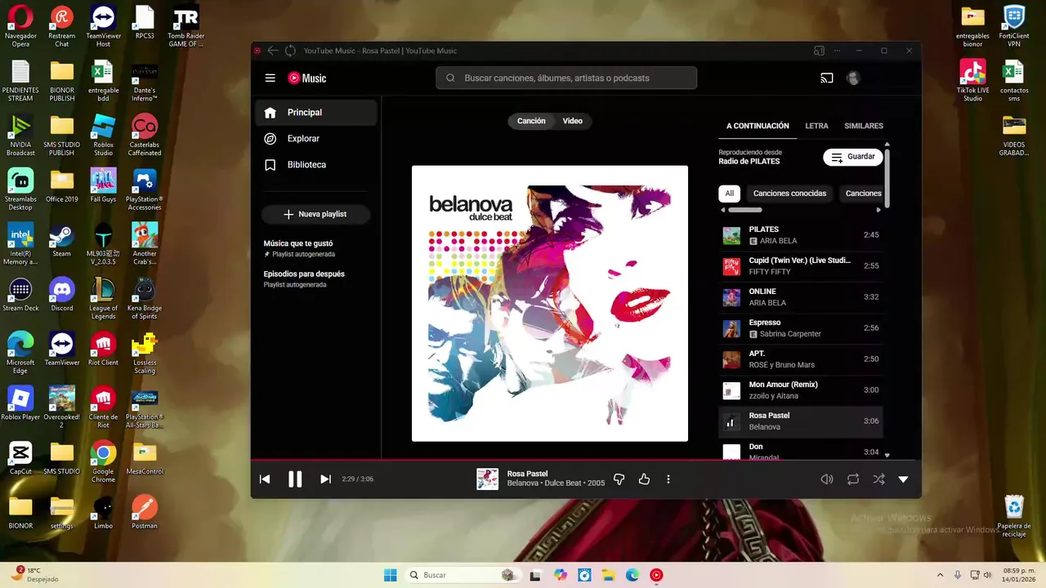Screen dimensions: 1046x588
Task: Open Microsoft Edge from taskbar
Action: click(633, 575)
